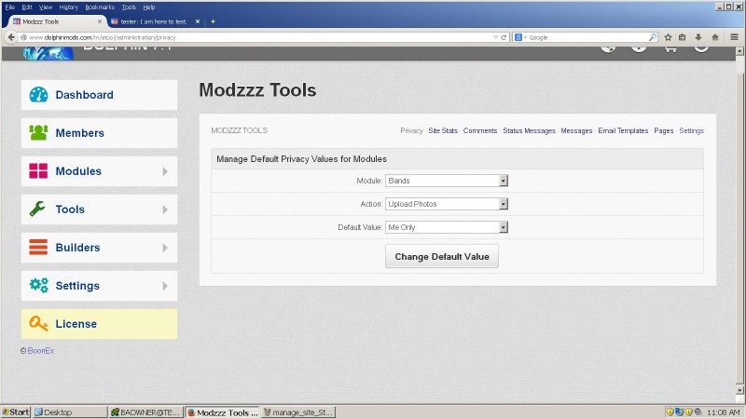The height and width of the screenshot is (419, 746).
Task: Open a new tab with plus icon
Action: coord(213,21)
